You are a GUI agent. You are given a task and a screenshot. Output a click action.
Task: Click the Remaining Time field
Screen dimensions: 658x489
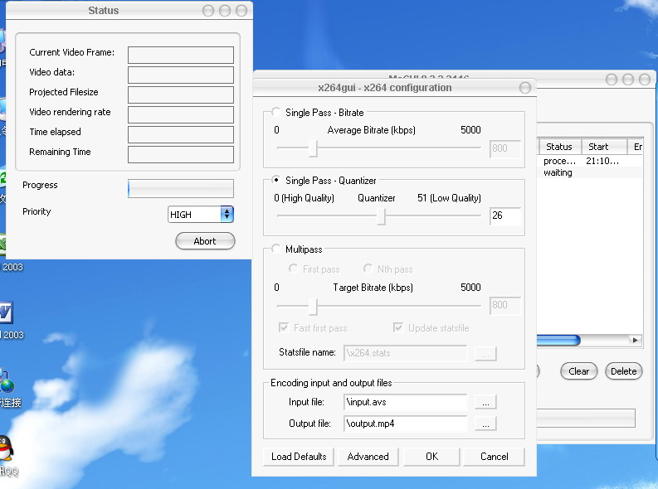180,154
